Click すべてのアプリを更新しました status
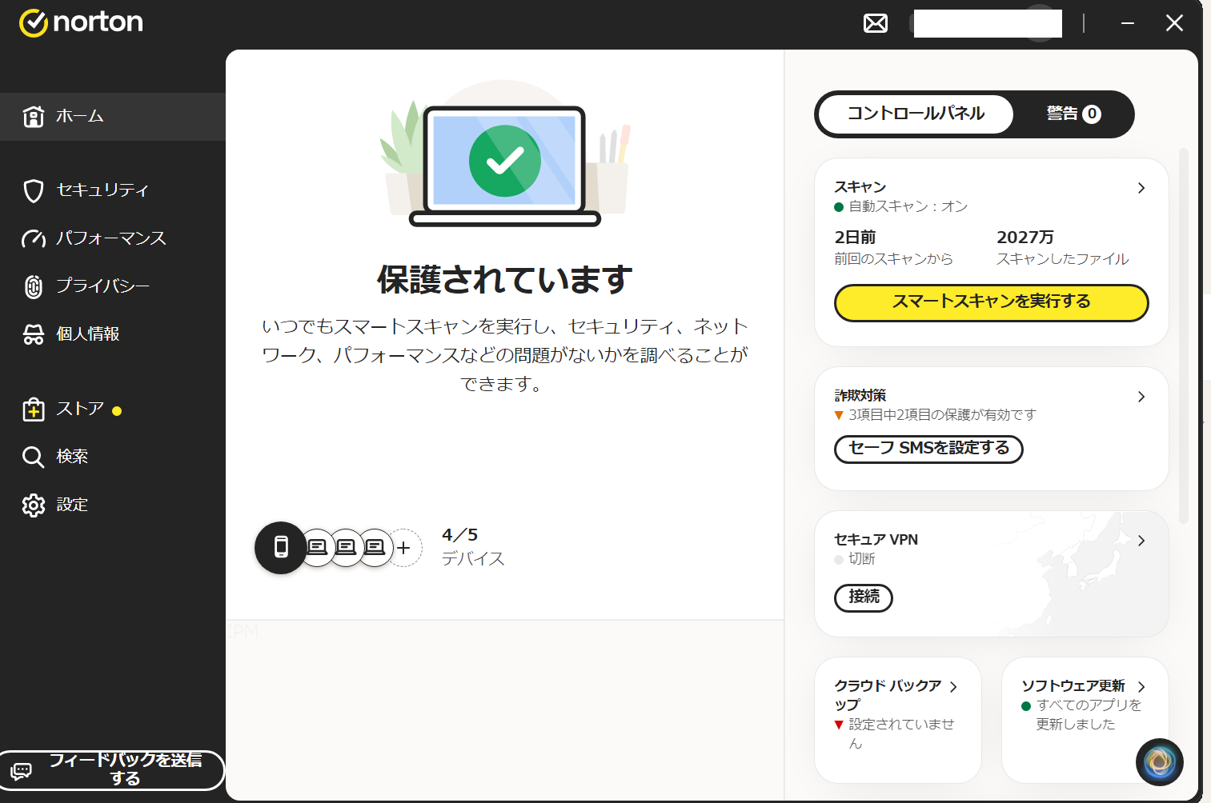1211x803 pixels. click(x=1089, y=715)
